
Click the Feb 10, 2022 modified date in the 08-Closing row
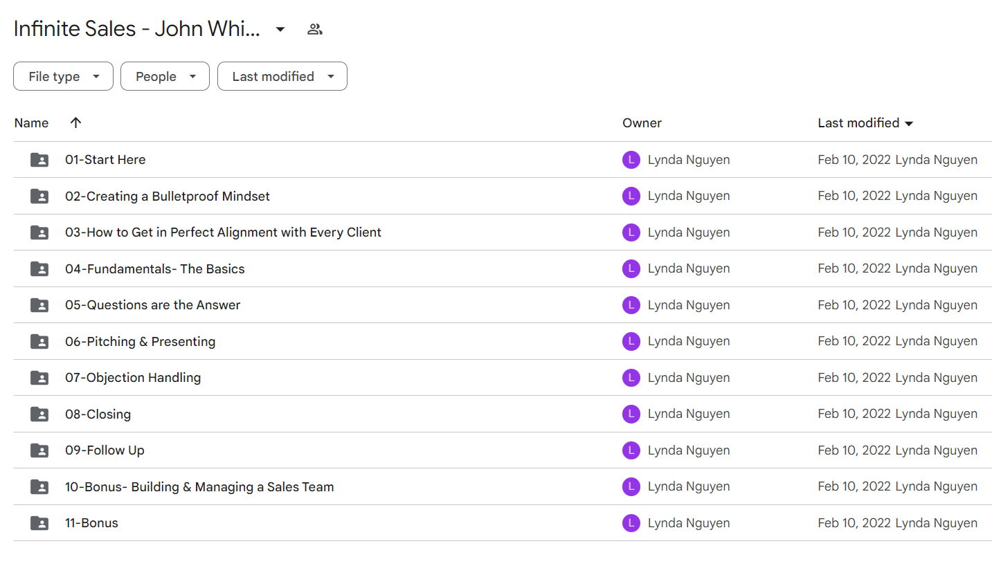point(854,414)
